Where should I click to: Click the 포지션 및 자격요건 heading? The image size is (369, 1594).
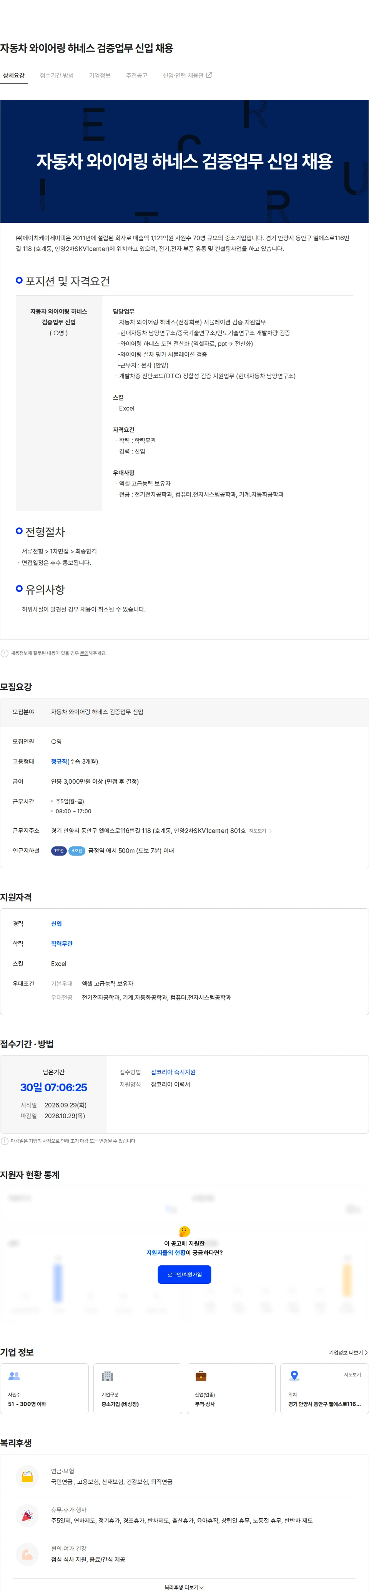coord(68,281)
